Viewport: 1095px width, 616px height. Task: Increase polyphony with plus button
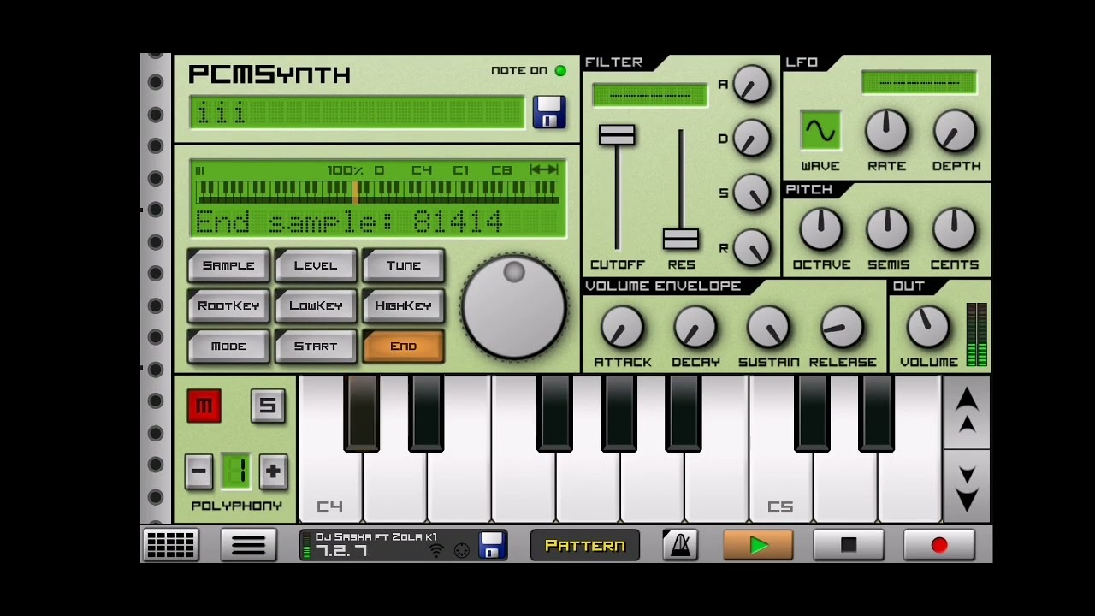tap(273, 471)
